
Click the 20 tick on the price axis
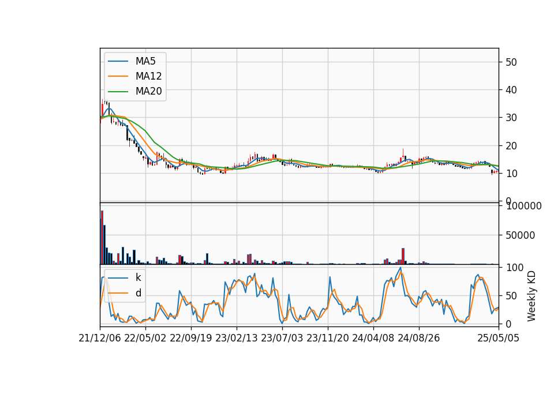(x=511, y=145)
